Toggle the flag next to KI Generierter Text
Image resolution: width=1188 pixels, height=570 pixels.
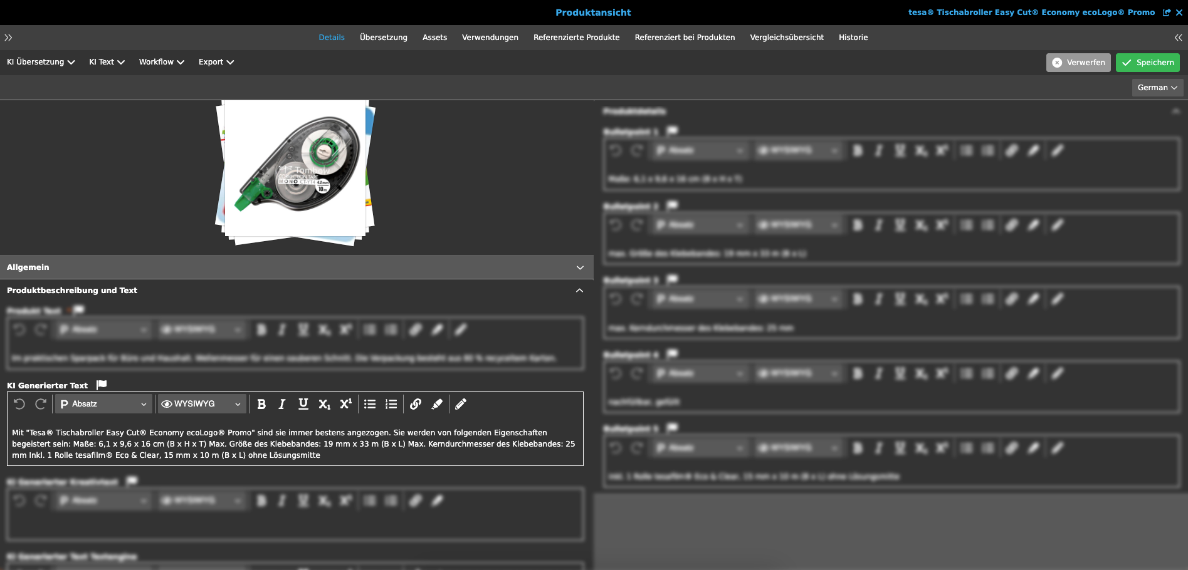[x=101, y=384]
